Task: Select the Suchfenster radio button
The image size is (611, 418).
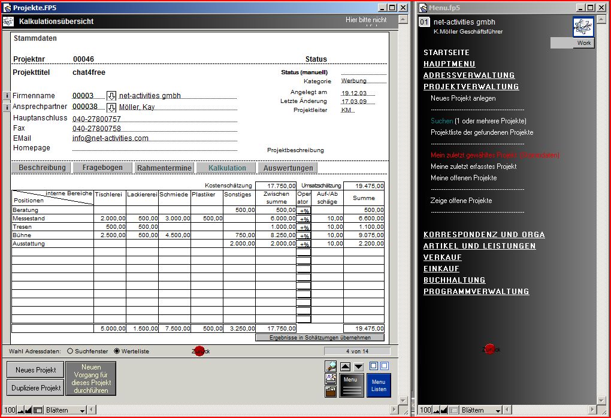Action: click(70, 352)
